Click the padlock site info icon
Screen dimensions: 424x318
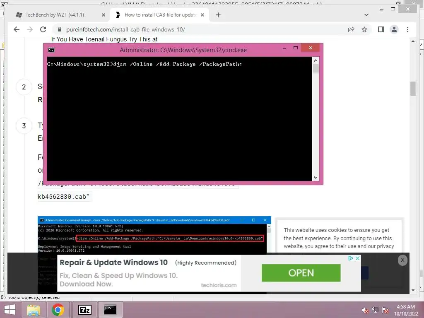coord(60,29)
